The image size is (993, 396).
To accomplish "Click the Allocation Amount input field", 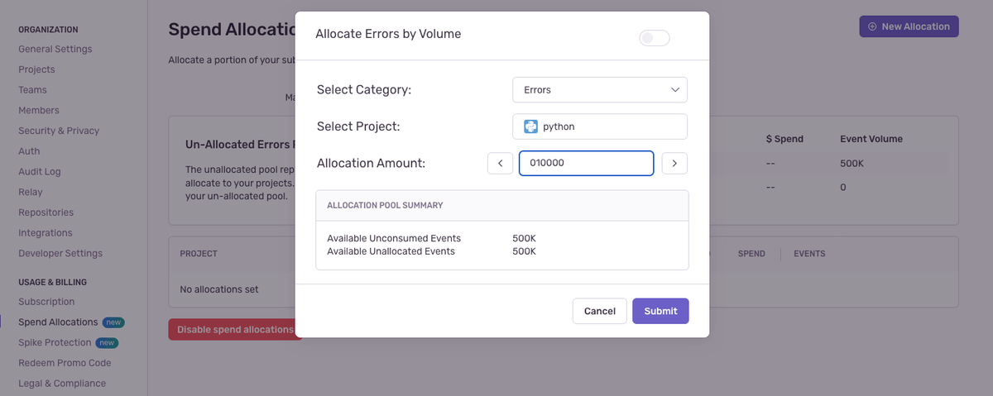I will [586, 164].
